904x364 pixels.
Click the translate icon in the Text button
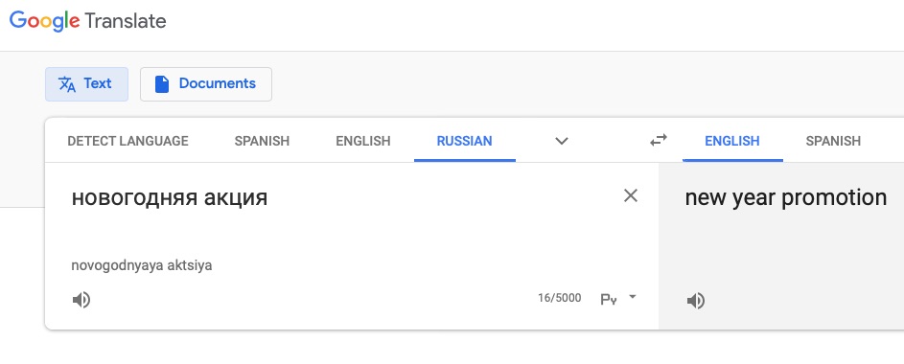(x=67, y=84)
